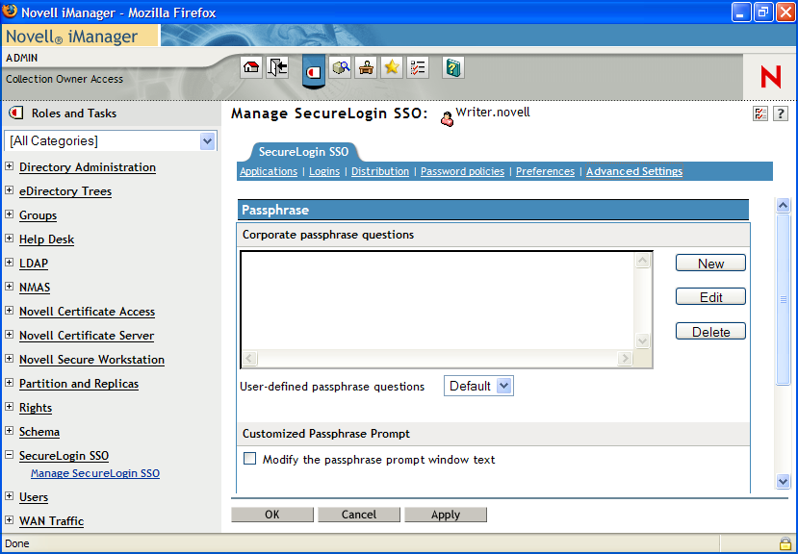Viewport: 798px width, 554px height.
Task: Open the Configure desk icon
Action: click(x=366, y=67)
